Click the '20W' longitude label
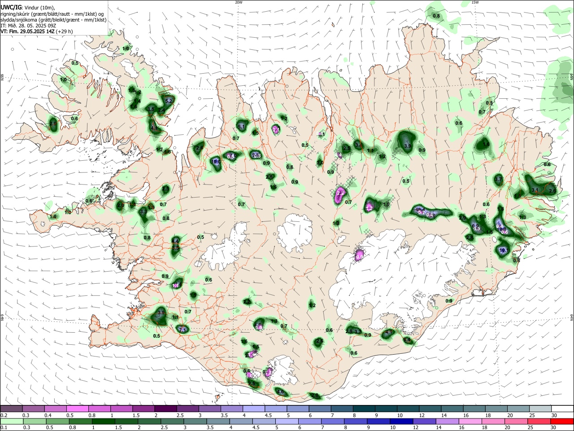574x431 pixels. (239, 2)
